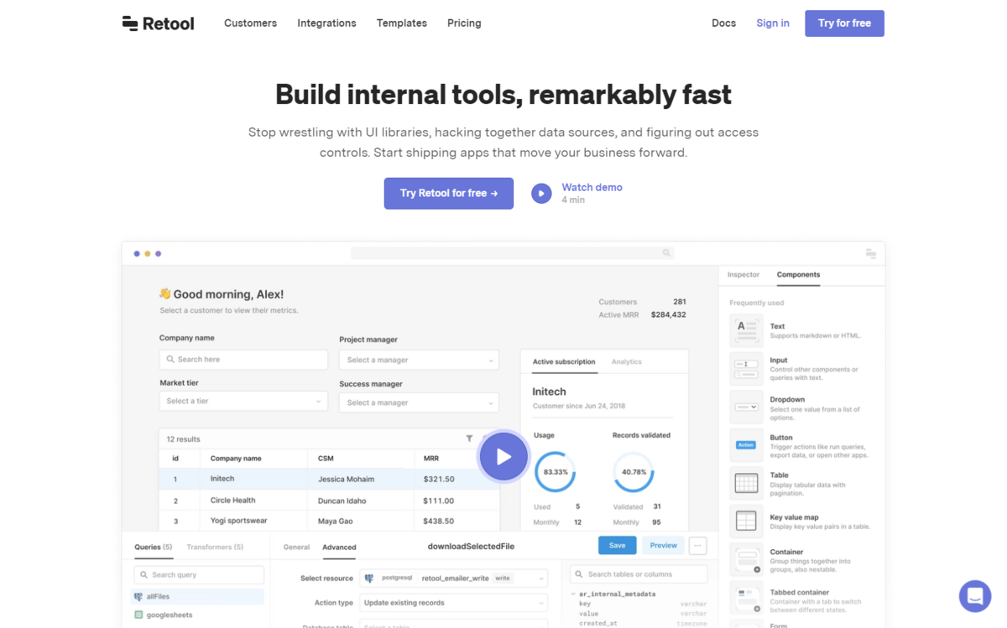
Task: Click the search magnifier in the mock address bar
Action: [667, 252]
